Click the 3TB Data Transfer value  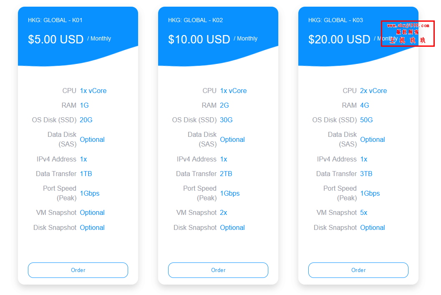point(366,174)
